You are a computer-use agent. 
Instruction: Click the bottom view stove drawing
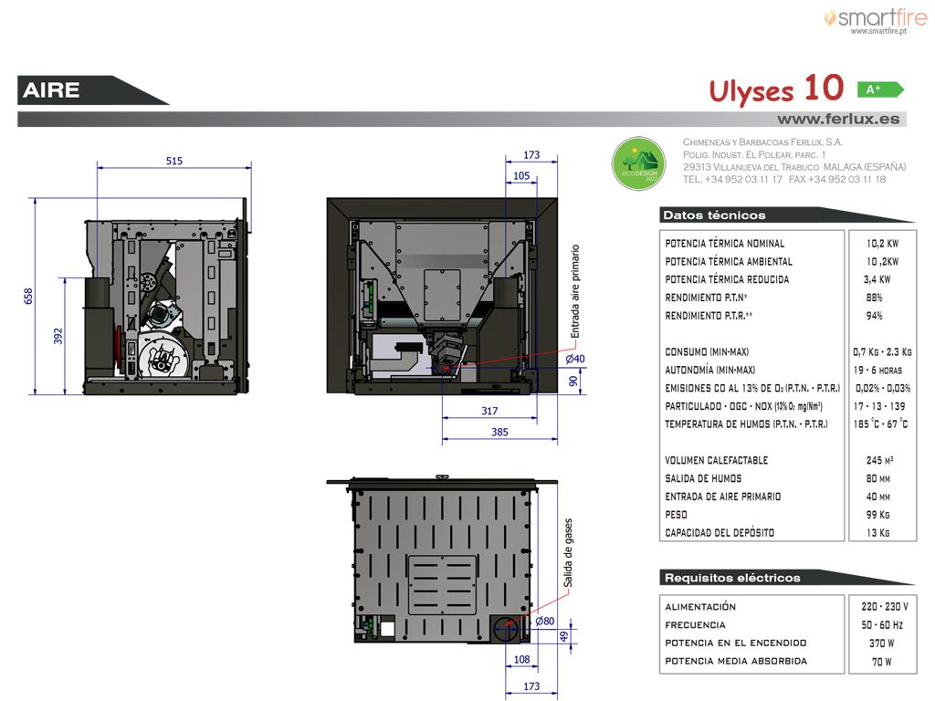[442, 560]
